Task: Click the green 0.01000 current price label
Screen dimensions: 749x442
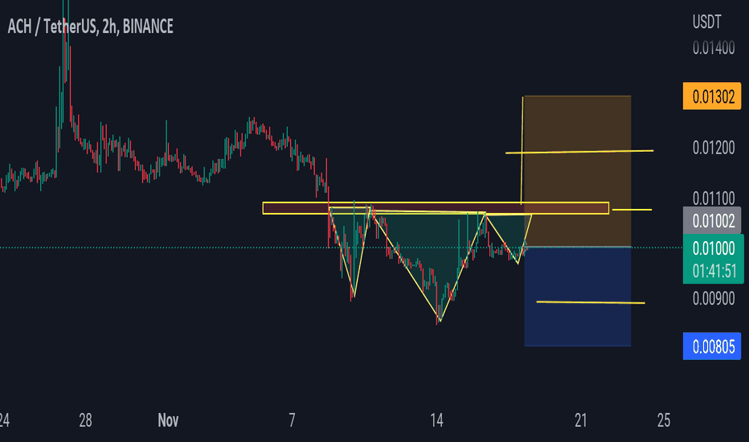Action: [713, 248]
